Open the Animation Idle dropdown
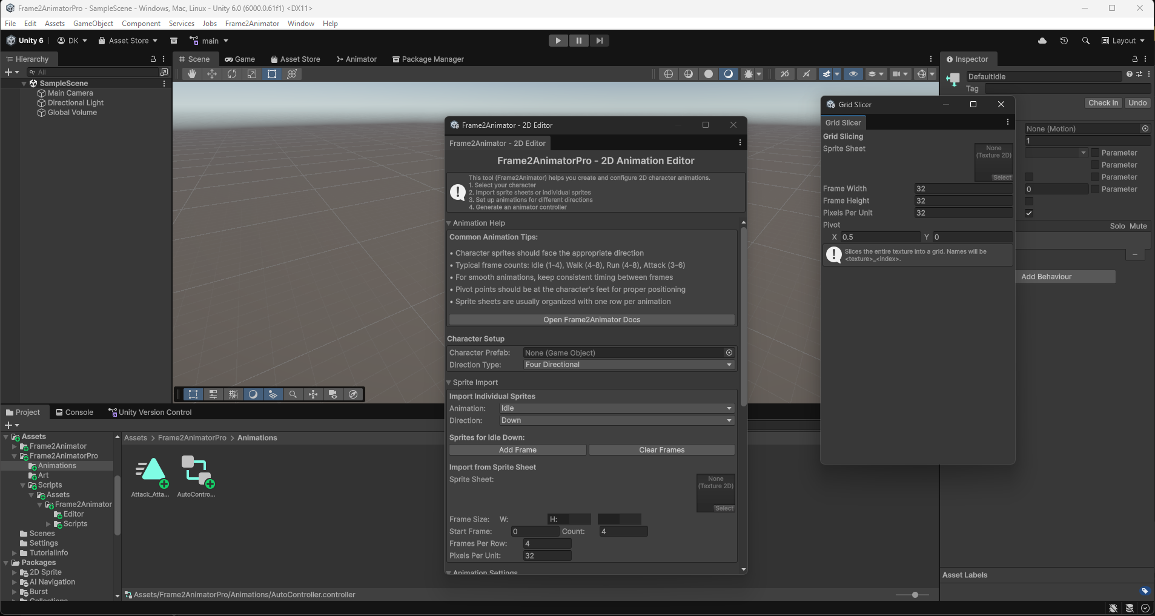 617,408
